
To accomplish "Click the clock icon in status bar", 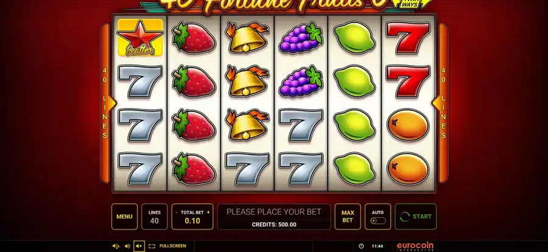I will pos(361,246).
